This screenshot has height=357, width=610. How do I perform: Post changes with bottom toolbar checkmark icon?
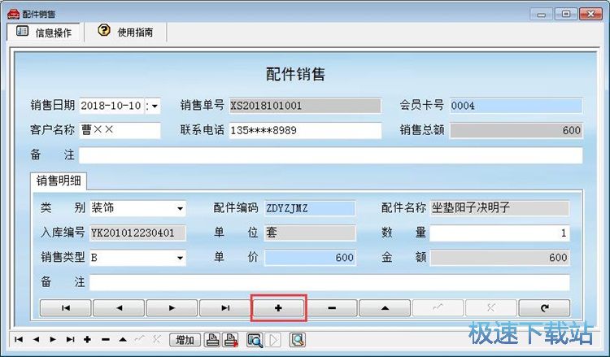(x=140, y=339)
